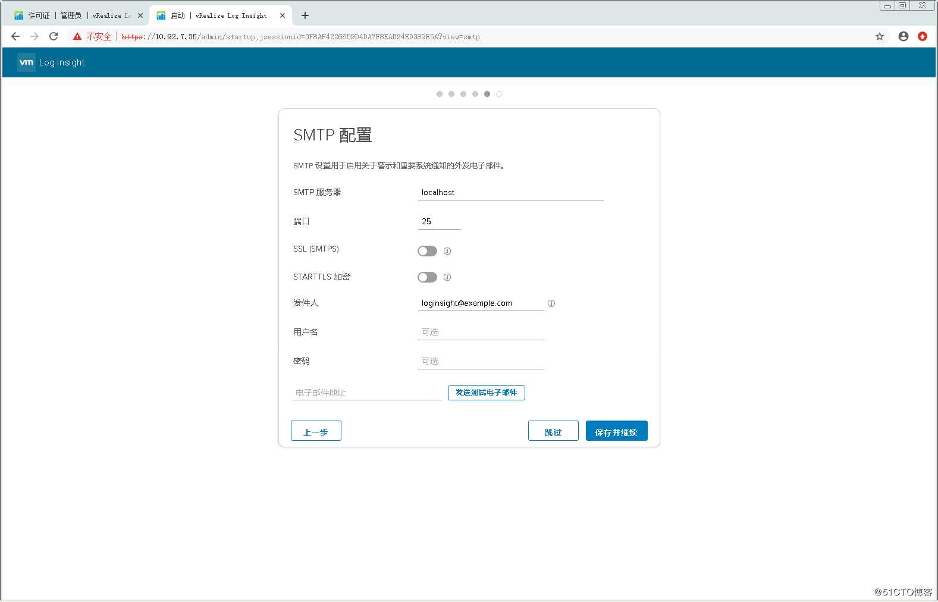Click the current fifth wizard progress dot
The height and width of the screenshot is (602, 938).
tap(487, 94)
